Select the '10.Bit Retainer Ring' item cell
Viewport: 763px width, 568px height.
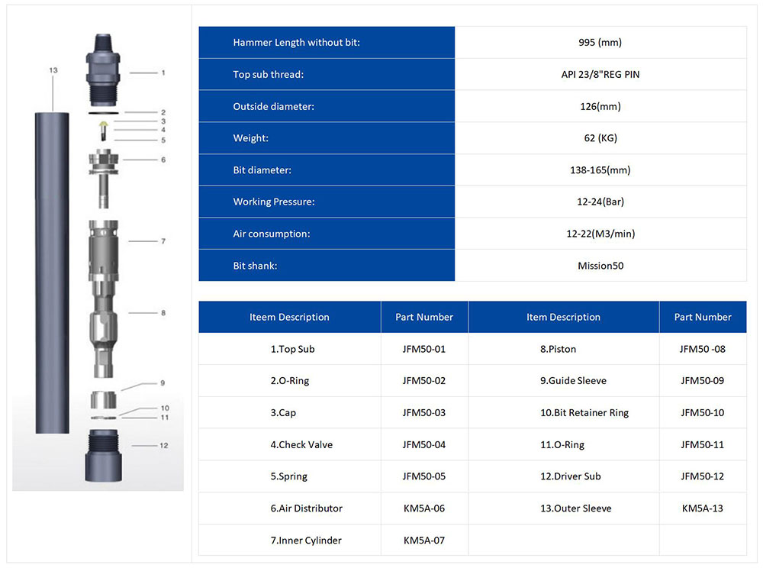[x=584, y=413]
